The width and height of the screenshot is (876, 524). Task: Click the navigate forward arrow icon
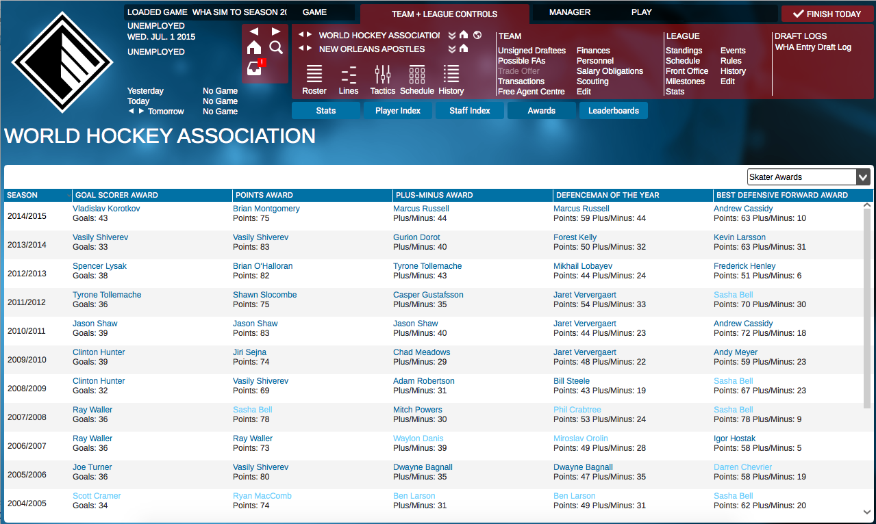coord(276,31)
